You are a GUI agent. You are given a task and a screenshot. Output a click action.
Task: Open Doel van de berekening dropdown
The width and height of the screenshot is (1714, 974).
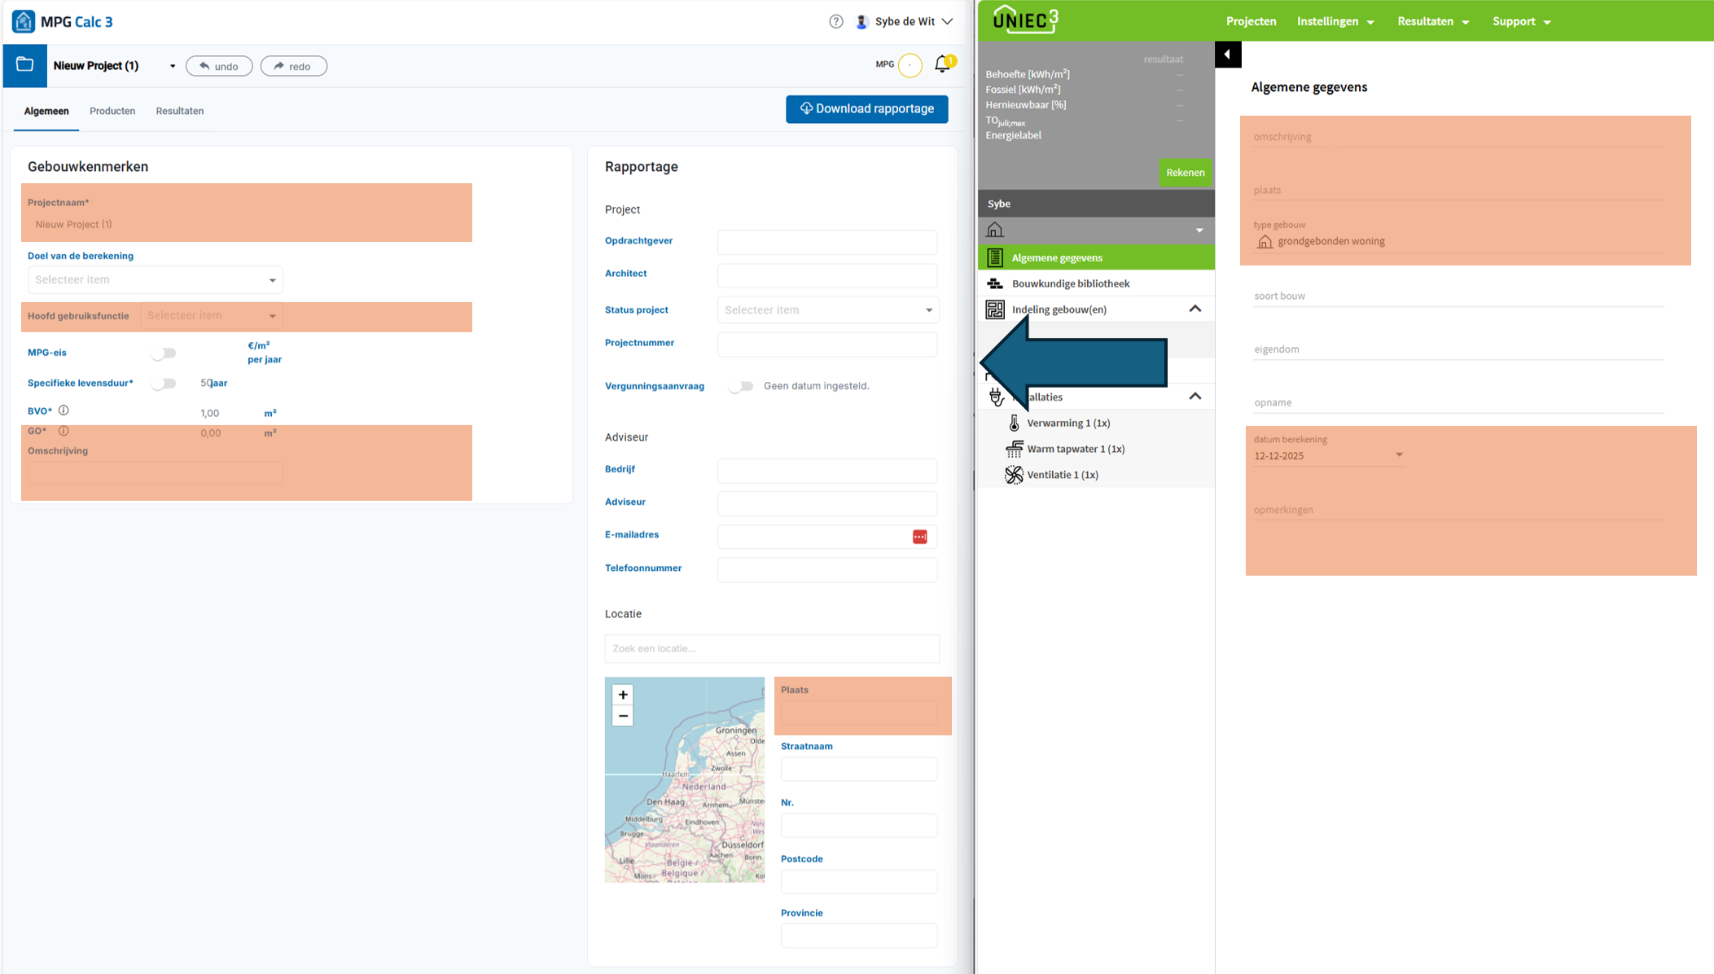(155, 280)
